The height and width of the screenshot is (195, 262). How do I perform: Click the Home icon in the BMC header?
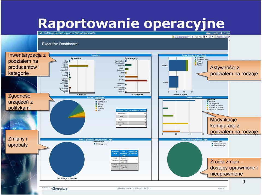click(221, 33)
